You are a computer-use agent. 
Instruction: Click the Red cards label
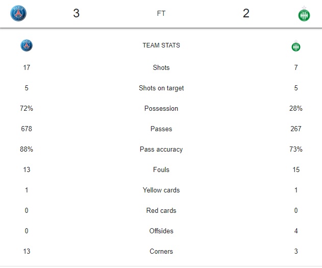coord(161,210)
